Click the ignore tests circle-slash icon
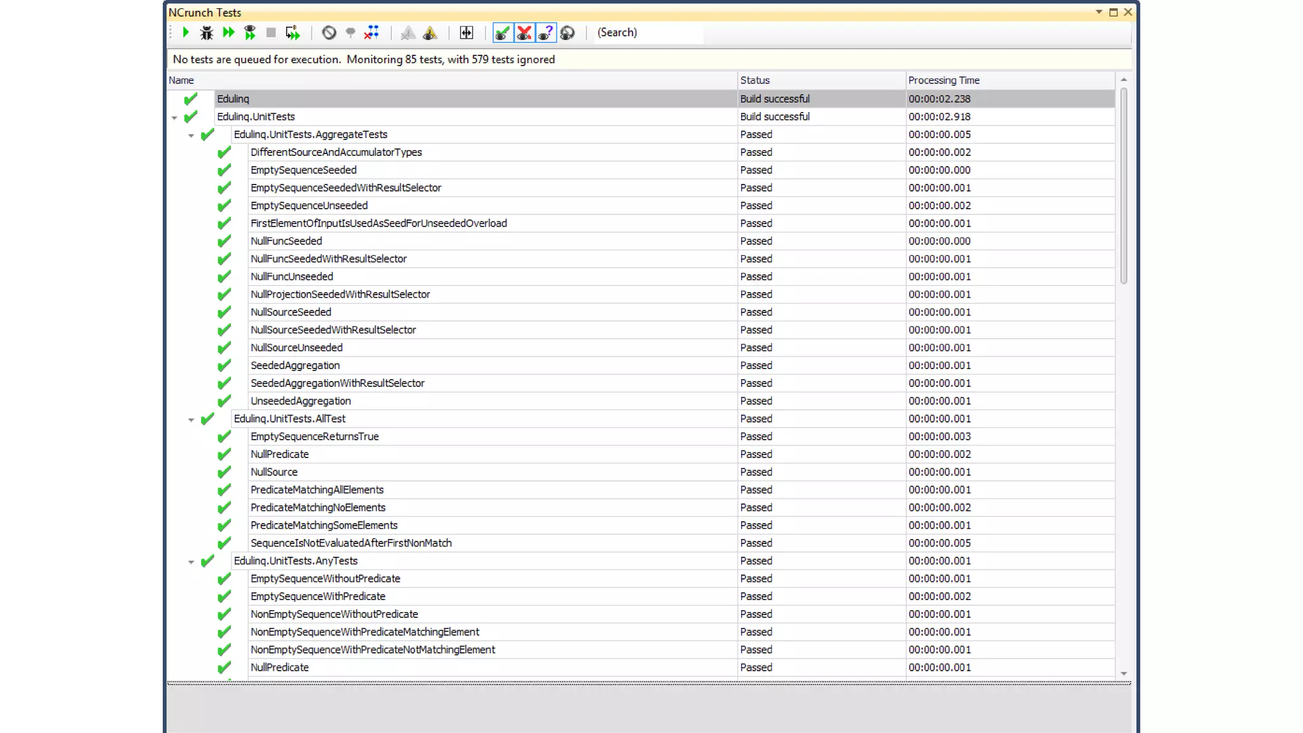 point(329,32)
